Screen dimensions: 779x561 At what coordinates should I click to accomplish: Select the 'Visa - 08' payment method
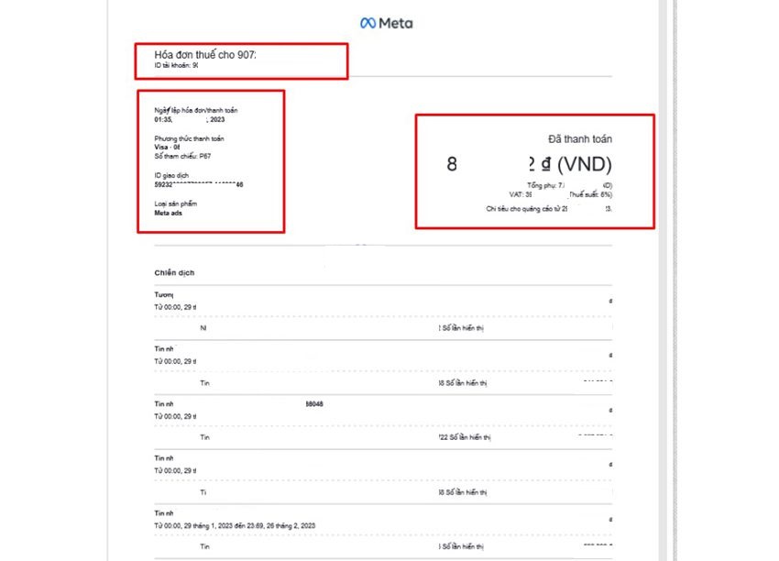[x=167, y=147]
